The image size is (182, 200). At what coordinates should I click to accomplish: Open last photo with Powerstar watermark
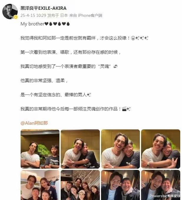[x=161, y=185]
